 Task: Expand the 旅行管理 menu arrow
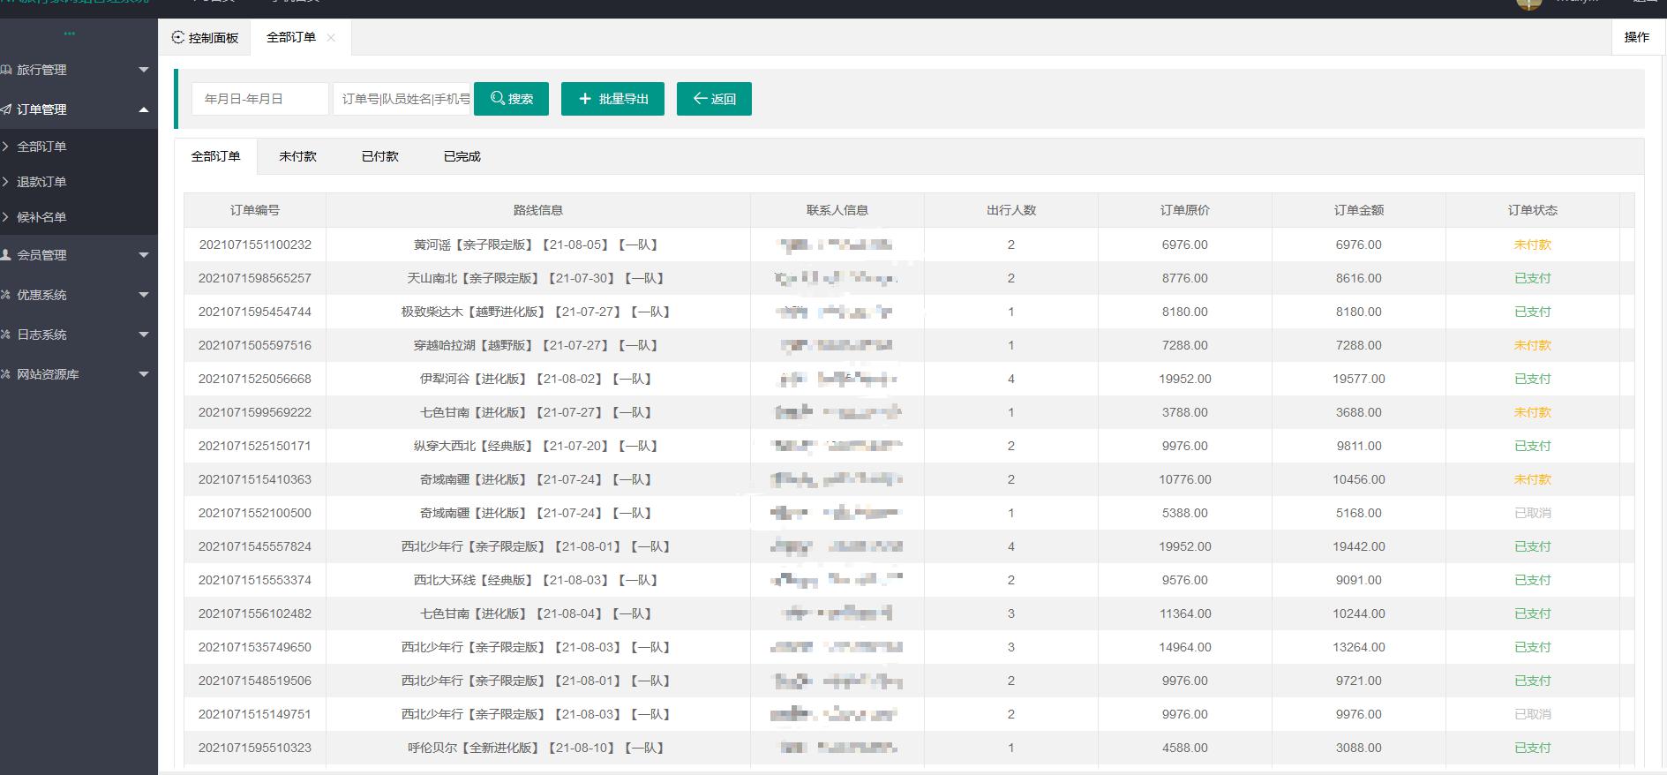tap(144, 70)
